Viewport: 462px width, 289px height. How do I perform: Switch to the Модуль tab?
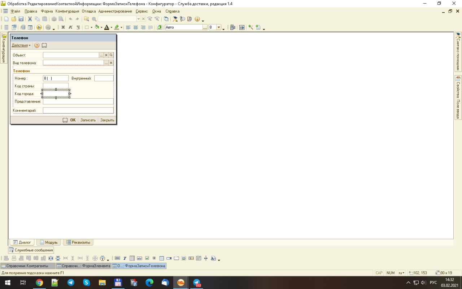pos(48,242)
